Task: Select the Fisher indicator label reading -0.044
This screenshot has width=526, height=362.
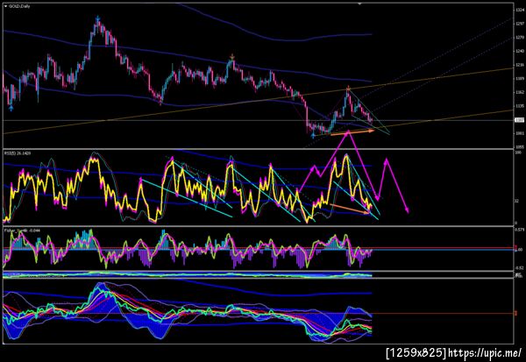Action: coord(22,231)
